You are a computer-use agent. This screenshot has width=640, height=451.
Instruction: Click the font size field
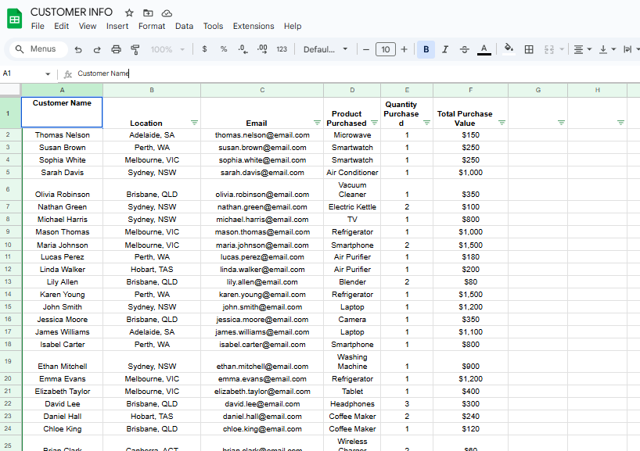click(385, 50)
